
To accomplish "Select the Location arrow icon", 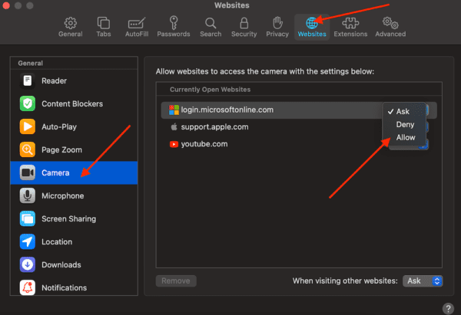I will [x=28, y=241].
